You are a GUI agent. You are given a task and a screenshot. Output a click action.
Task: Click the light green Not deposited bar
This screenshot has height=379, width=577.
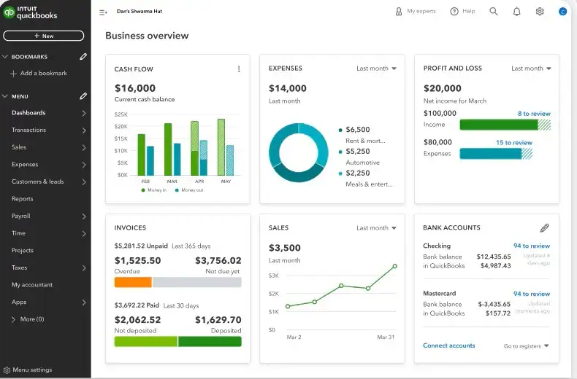click(x=146, y=342)
